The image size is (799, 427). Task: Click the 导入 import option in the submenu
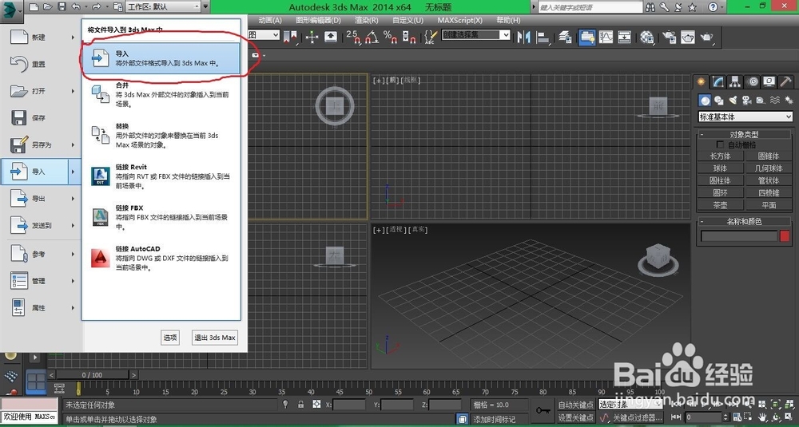pos(161,58)
